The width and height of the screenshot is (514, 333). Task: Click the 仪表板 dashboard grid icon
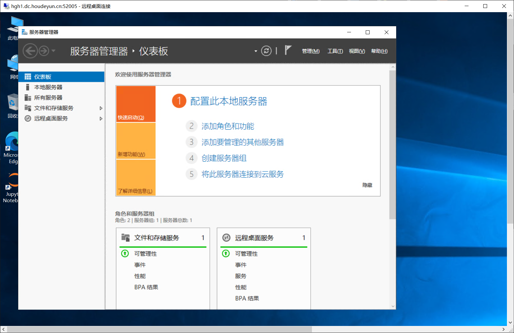coord(28,77)
